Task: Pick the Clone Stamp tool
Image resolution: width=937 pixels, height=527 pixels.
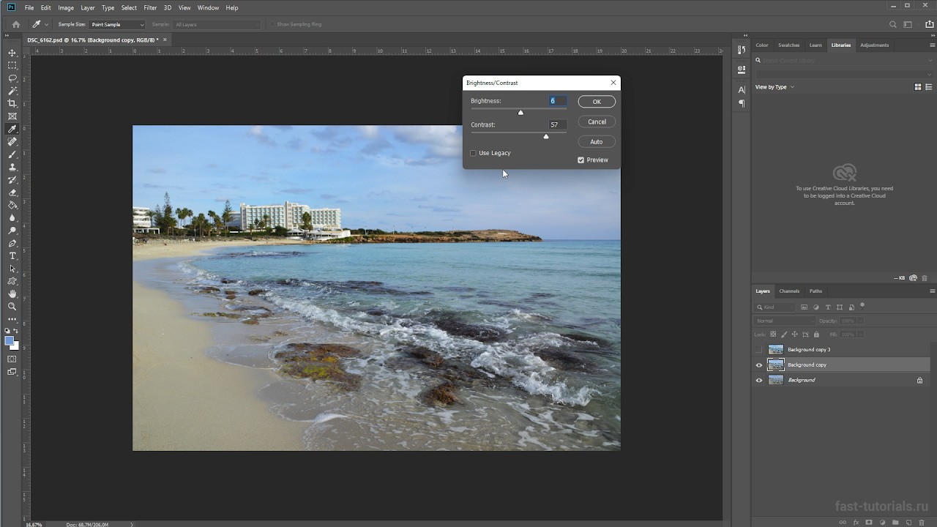Action: [12, 167]
